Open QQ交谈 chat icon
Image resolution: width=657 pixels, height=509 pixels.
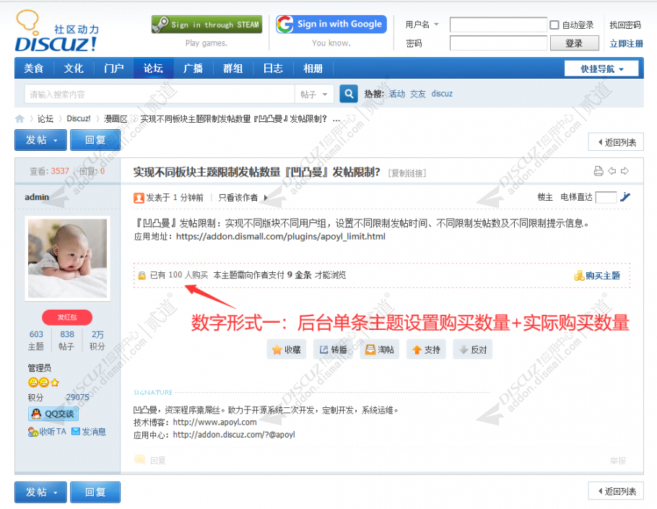[53, 414]
